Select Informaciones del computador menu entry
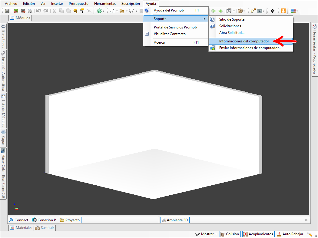 tap(251, 41)
